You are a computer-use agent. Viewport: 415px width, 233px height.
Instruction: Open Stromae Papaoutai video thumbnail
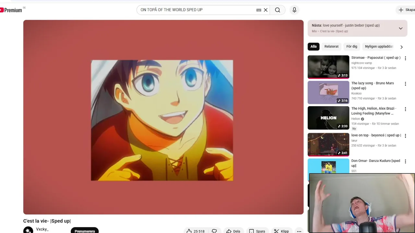(x=328, y=67)
